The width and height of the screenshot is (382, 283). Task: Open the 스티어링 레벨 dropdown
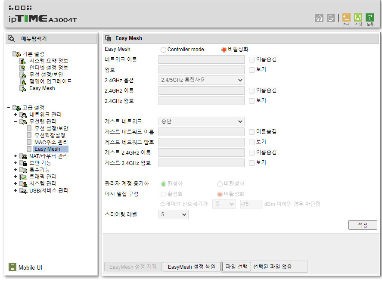tap(173, 215)
